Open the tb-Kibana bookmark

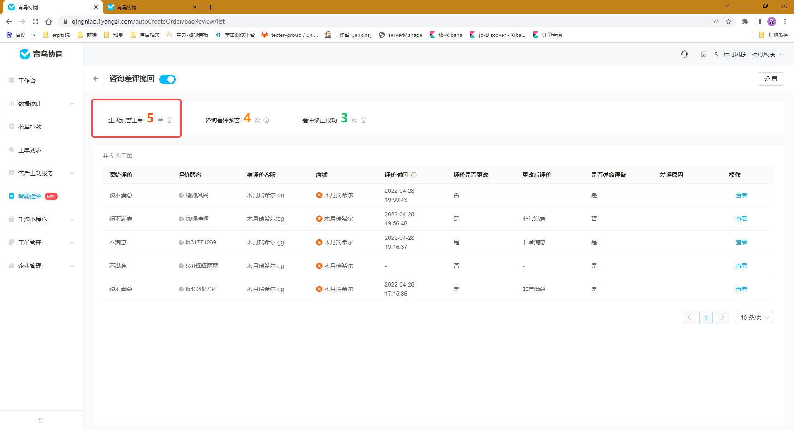coord(445,35)
